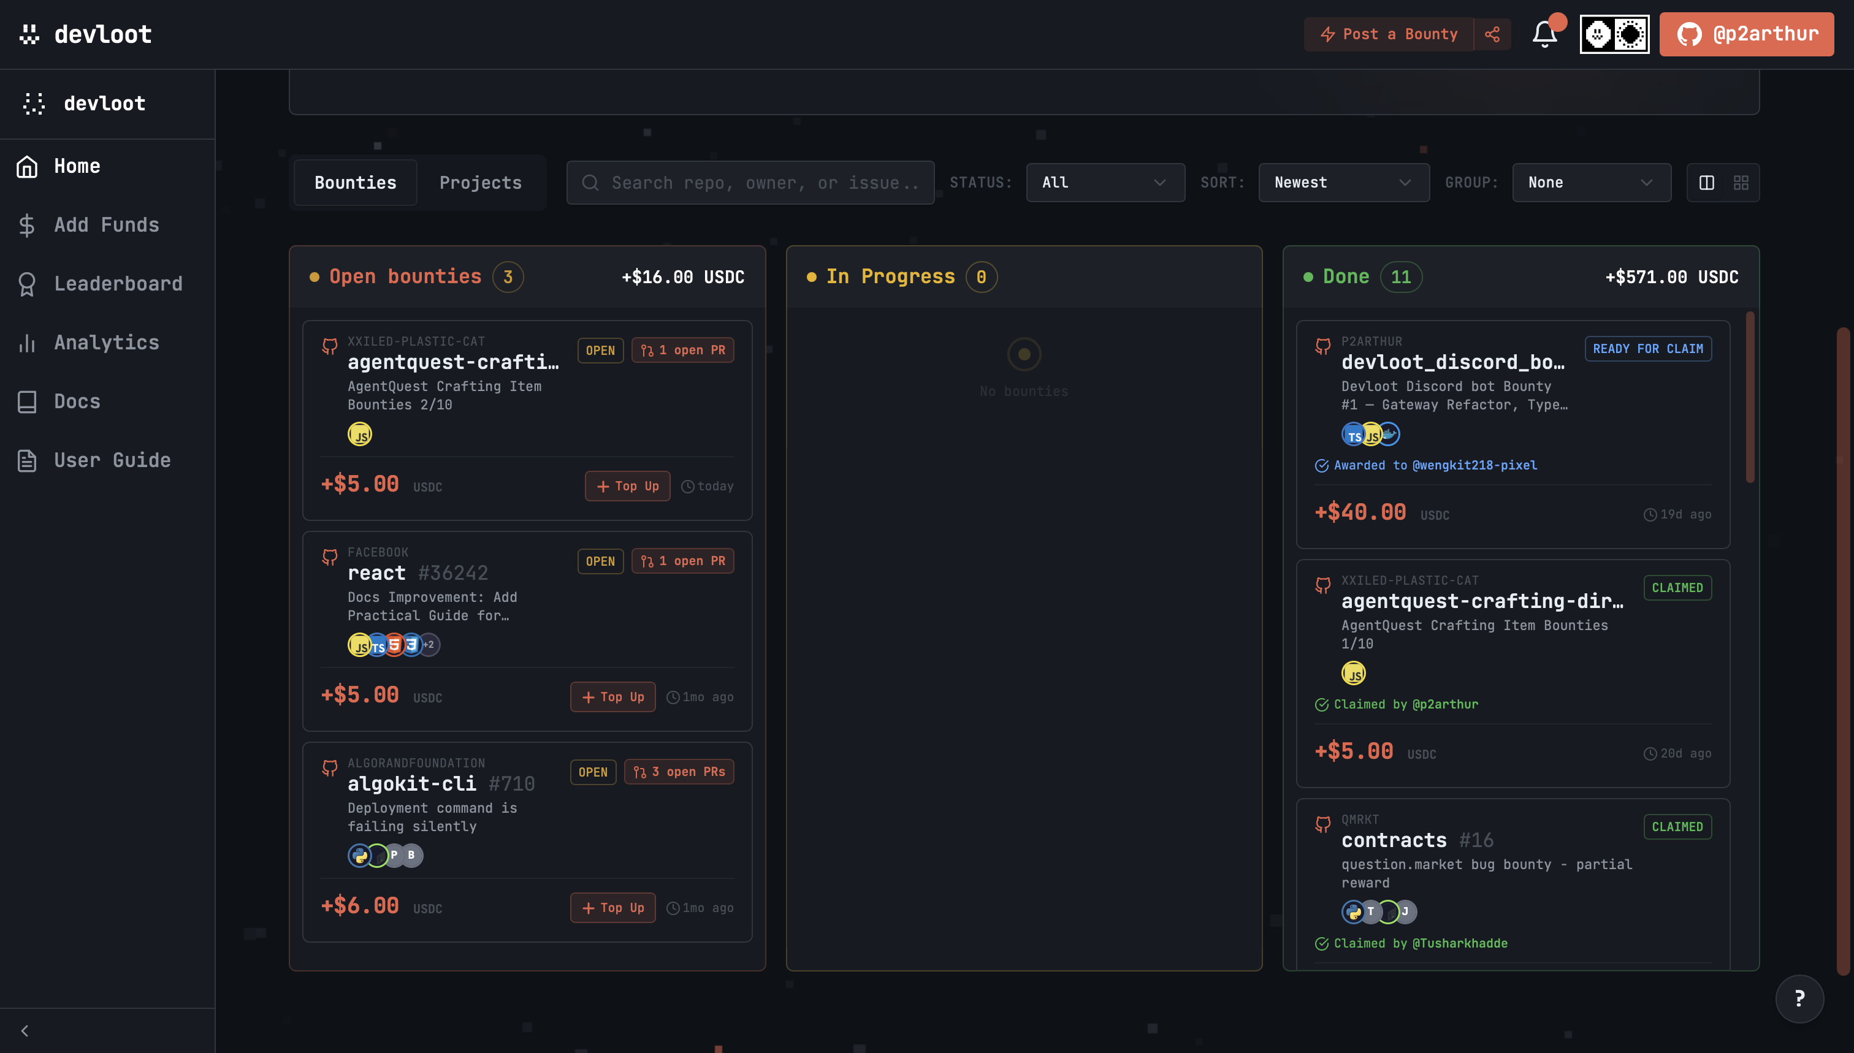Open Add Funds in sidebar
The width and height of the screenshot is (1854, 1053).
point(107,225)
